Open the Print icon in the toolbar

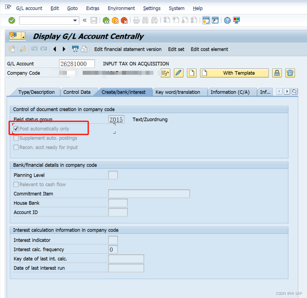136,20
